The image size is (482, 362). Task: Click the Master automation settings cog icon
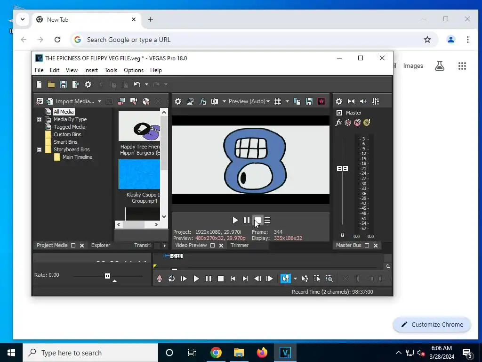click(348, 123)
